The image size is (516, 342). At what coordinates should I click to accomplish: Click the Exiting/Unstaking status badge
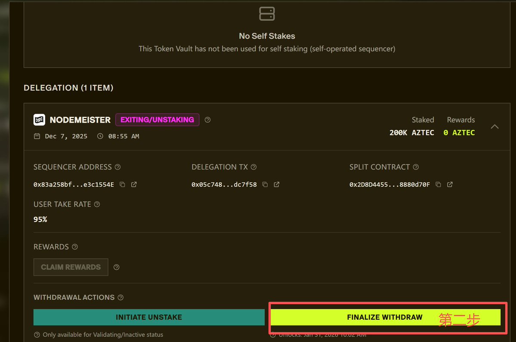coord(157,120)
